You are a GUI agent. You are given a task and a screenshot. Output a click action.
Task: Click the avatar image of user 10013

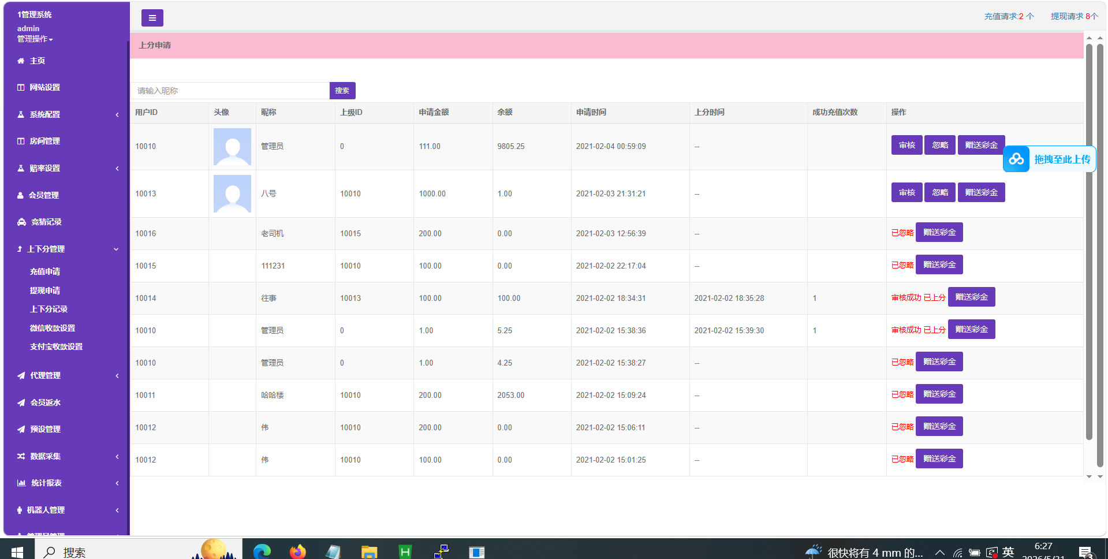pos(232,193)
